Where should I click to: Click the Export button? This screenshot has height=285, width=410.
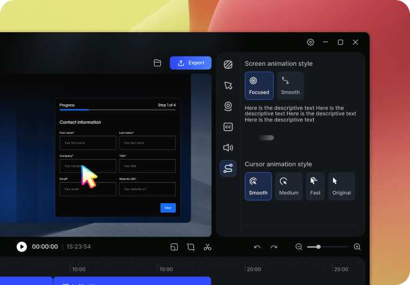click(x=191, y=63)
